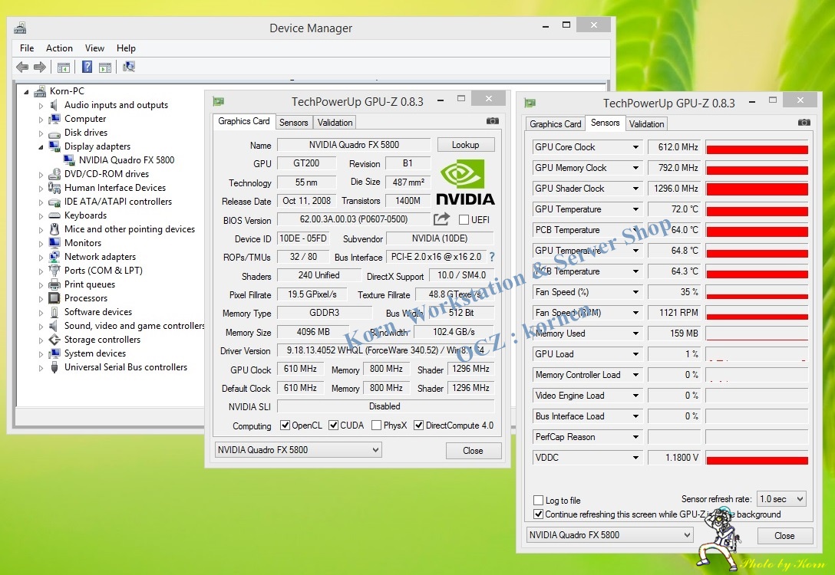
Task: Click the GPU Shader Clock red graph bar
Action: point(757,189)
